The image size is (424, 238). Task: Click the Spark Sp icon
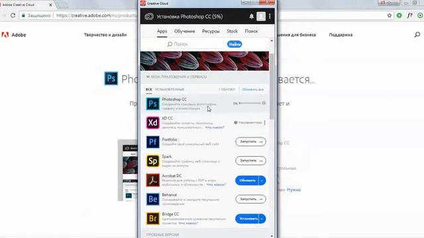153,161
